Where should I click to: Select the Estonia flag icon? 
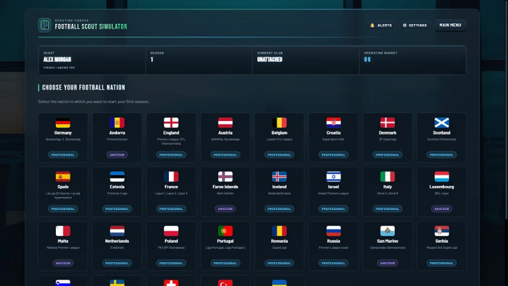point(117,177)
